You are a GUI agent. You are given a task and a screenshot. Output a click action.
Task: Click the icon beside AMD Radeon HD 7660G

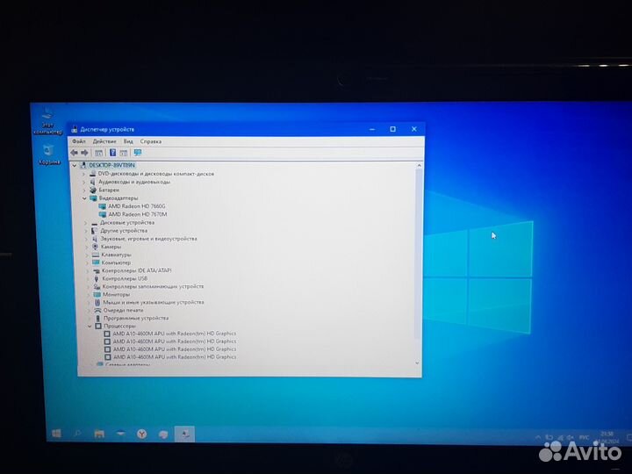(x=103, y=206)
